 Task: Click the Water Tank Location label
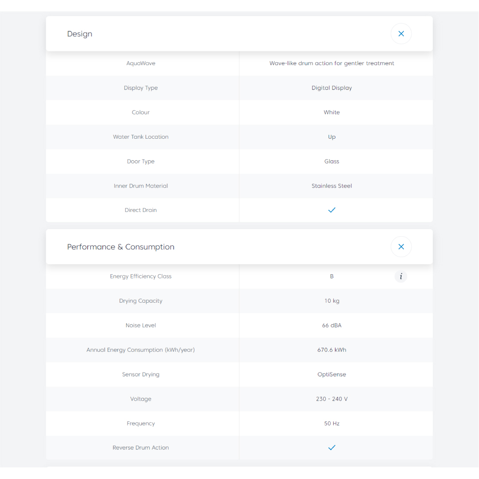click(140, 137)
